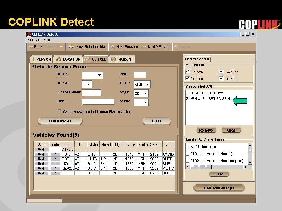Viewport: 282px width, 211px height.
Task: Toggle the Vehicle search checkbox
Action: 188,79
